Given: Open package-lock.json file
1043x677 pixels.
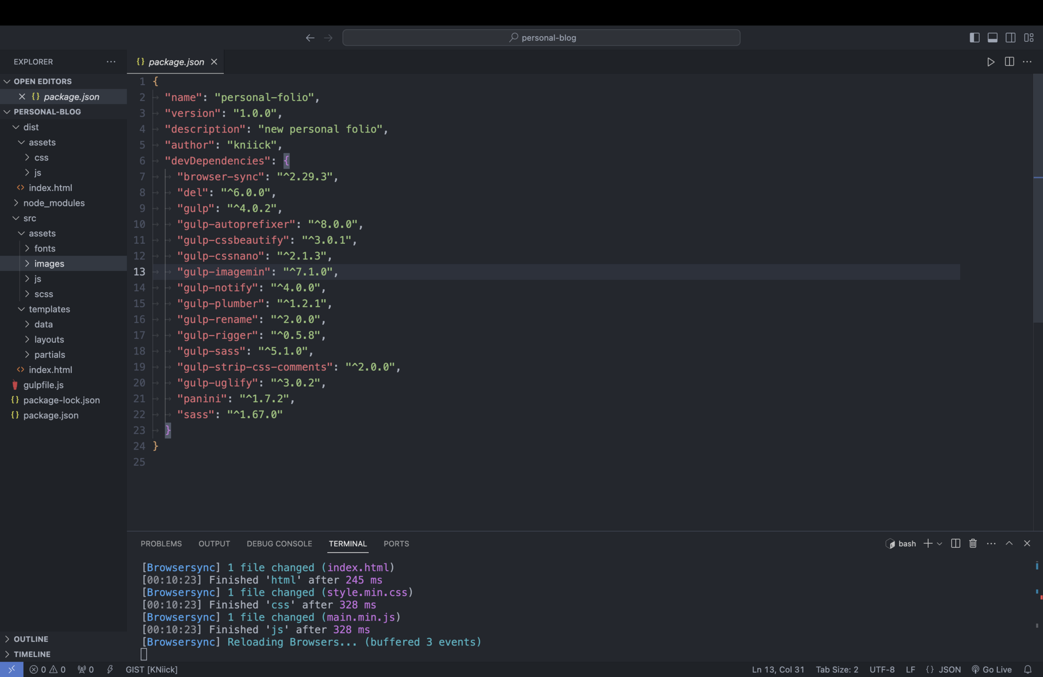Looking at the screenshot, I should (61, 400).
